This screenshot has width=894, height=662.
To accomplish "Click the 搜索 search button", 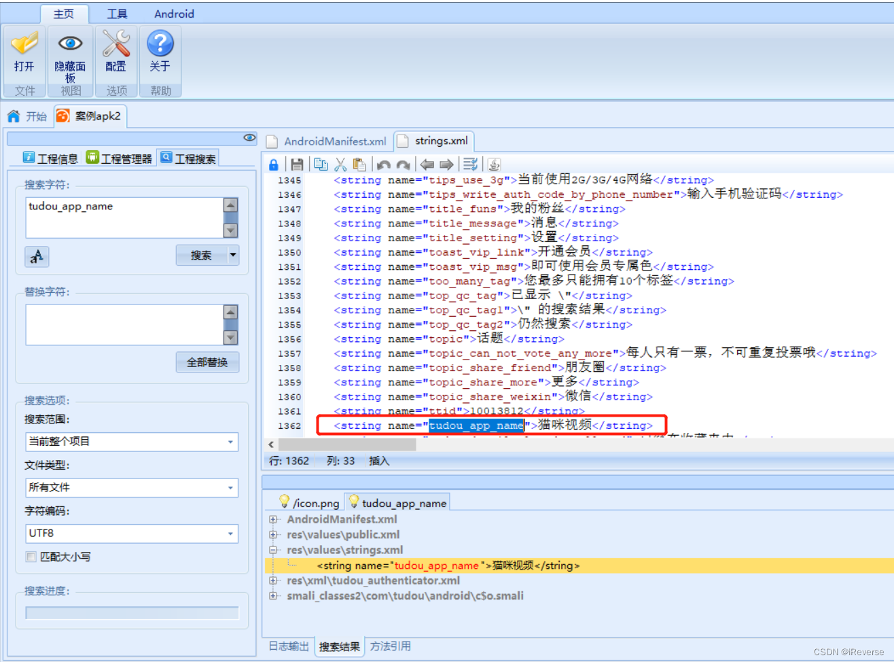I will point(201,256).
